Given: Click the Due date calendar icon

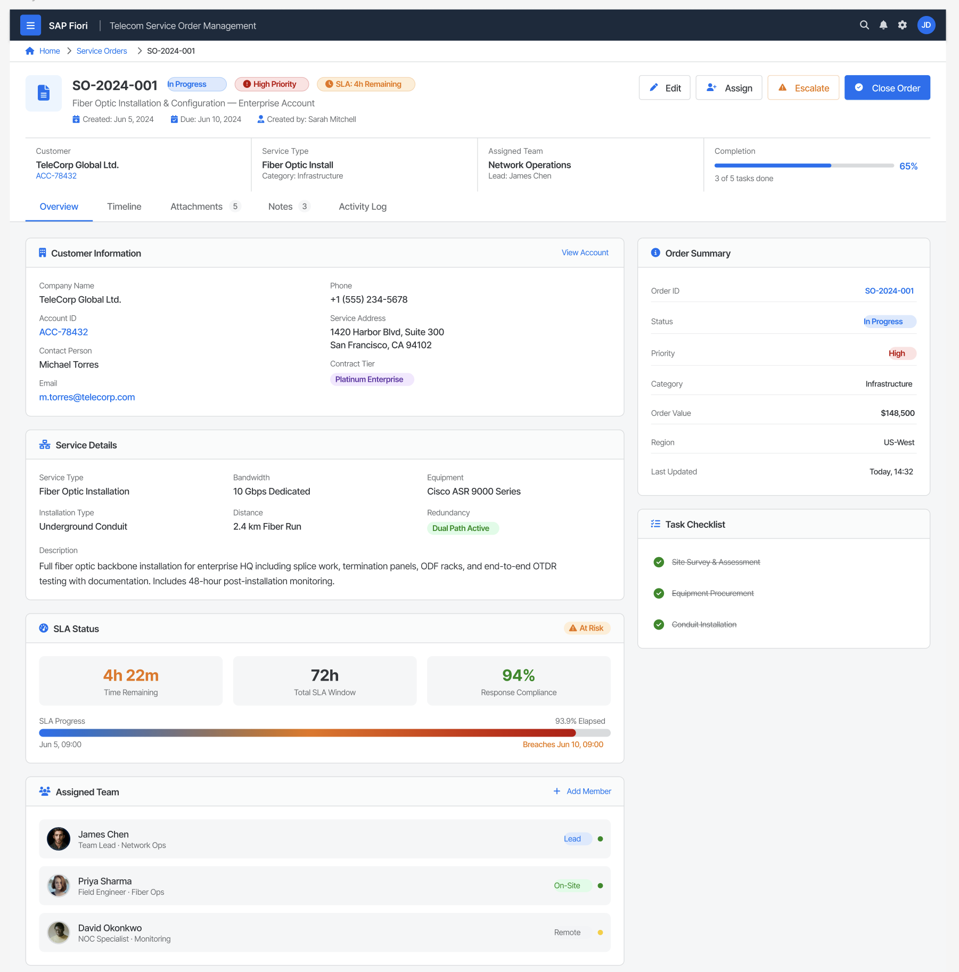Looking at the screenshot, I should click(x=174, y=119).
